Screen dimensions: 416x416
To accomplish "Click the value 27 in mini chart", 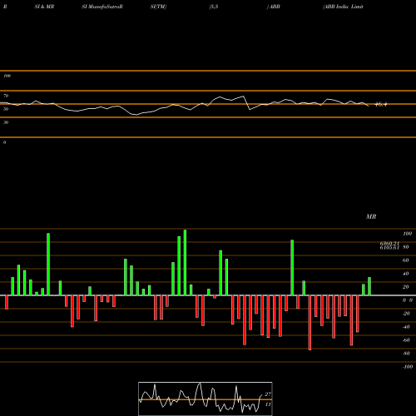I will (x=268, y=394).
